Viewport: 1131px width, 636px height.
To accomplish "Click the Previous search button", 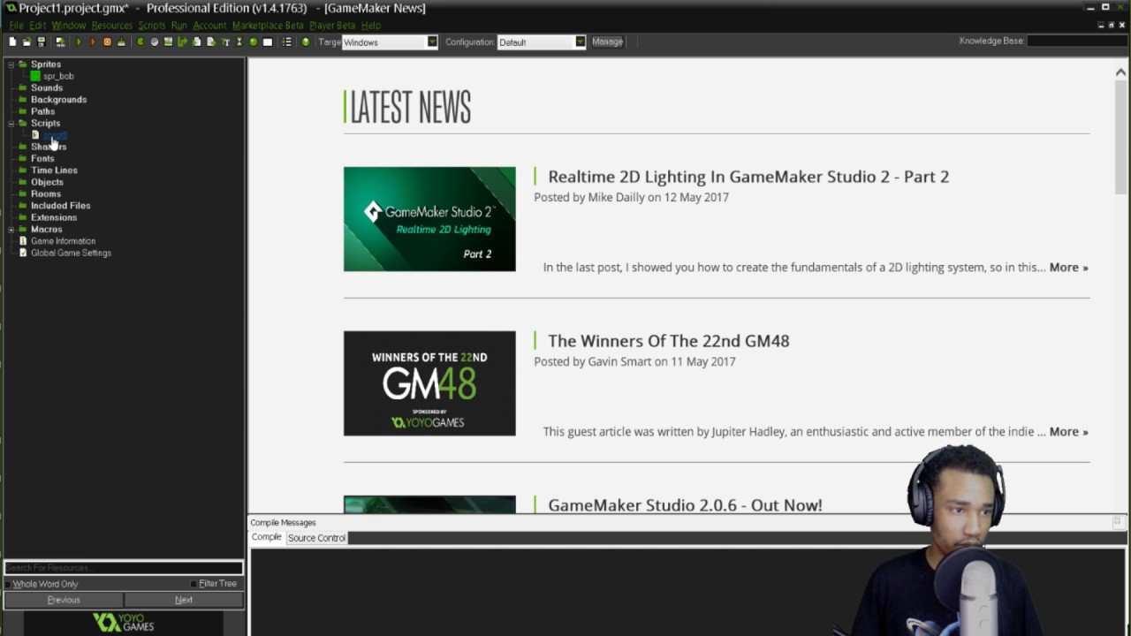I will [64, 600].
